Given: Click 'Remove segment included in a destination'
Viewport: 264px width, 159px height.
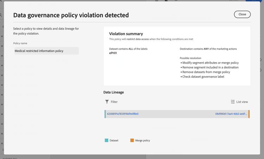Looking at the screenshot, I should tap(210, 67).
